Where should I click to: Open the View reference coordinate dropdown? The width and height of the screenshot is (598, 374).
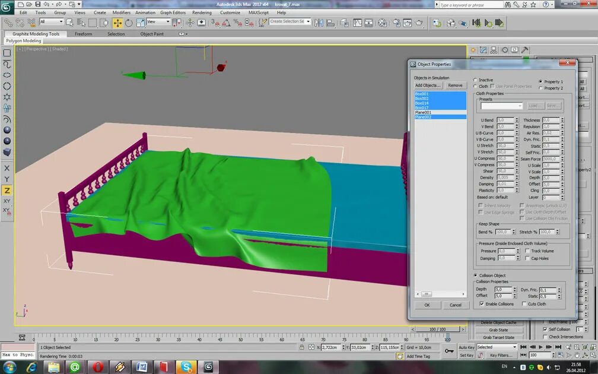(157, 23)
